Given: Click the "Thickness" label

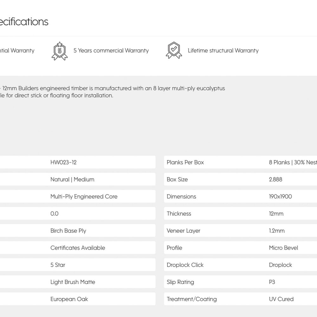Looking at the screenshot, I should tap(179, 213).
